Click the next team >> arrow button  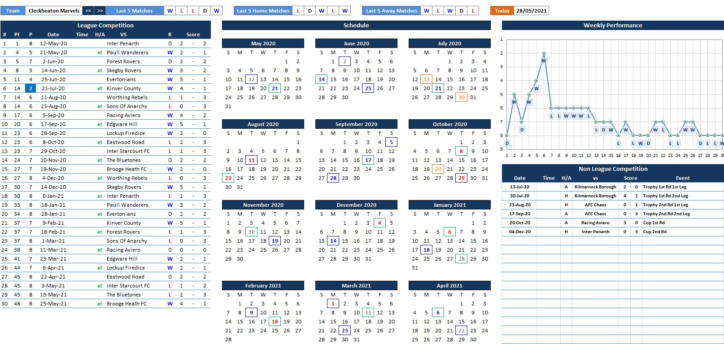click(x=100, y=11)
